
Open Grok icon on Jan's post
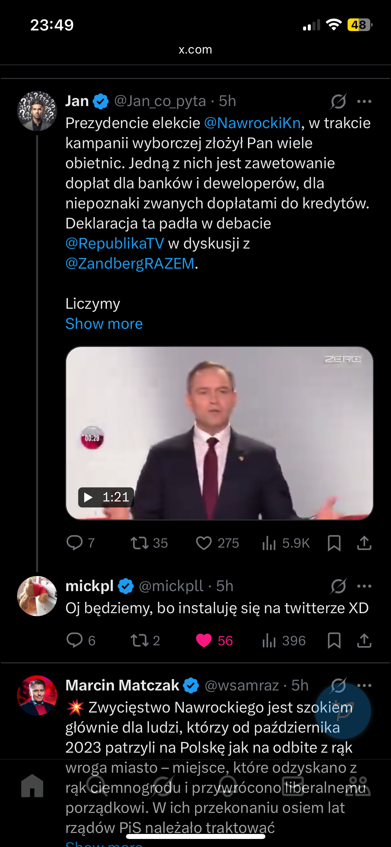[338, 101]
